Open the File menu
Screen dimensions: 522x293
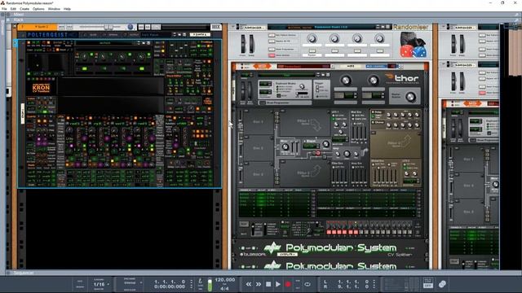4,9
